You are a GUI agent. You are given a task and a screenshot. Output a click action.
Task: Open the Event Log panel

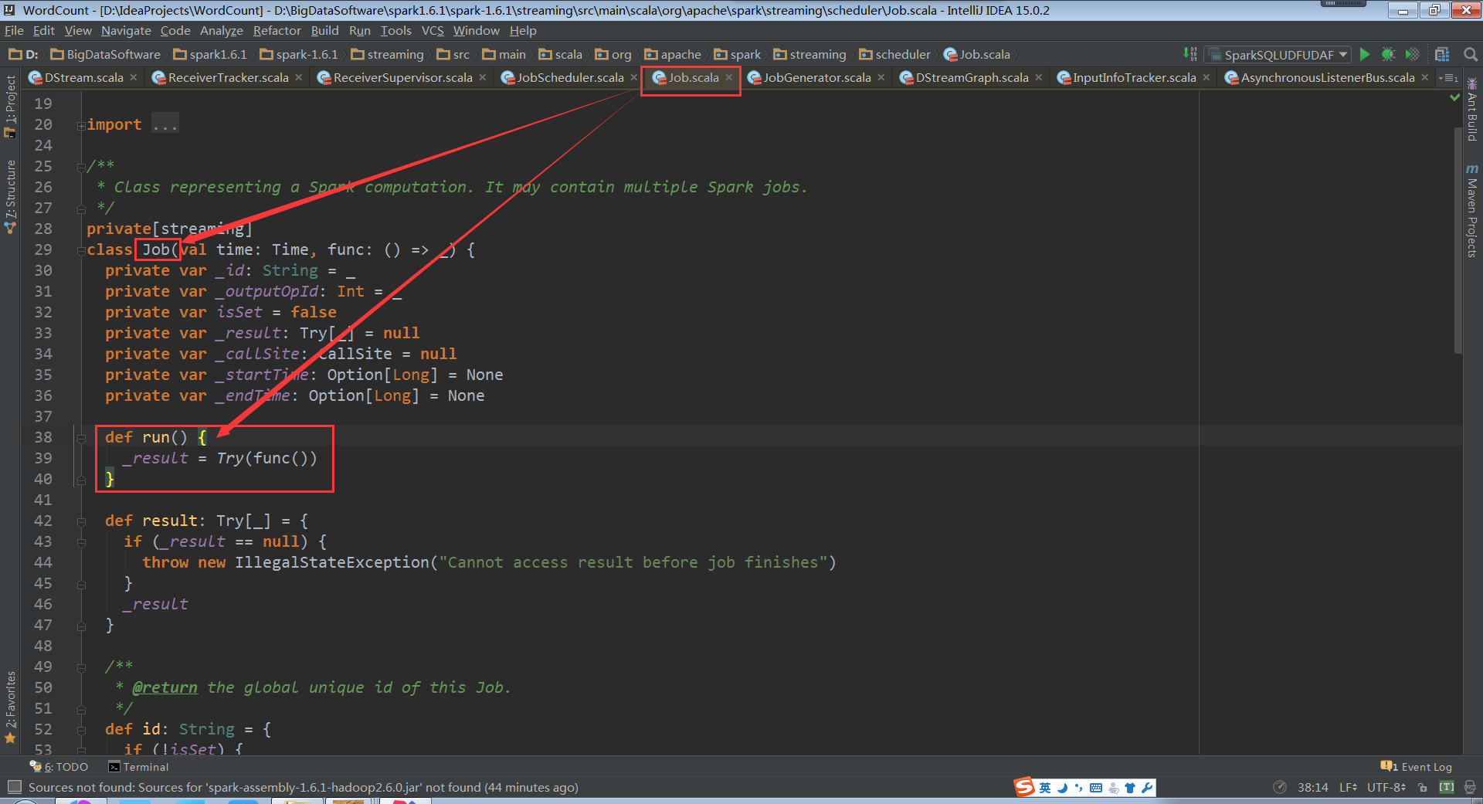coord(1417,767)
